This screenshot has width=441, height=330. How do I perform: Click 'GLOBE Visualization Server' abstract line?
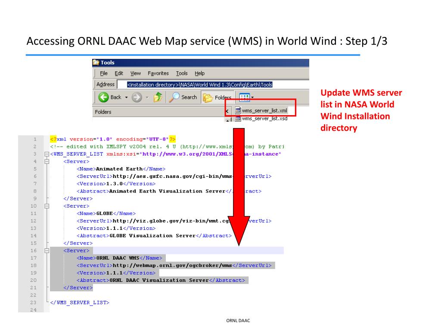tap(154, 236)
